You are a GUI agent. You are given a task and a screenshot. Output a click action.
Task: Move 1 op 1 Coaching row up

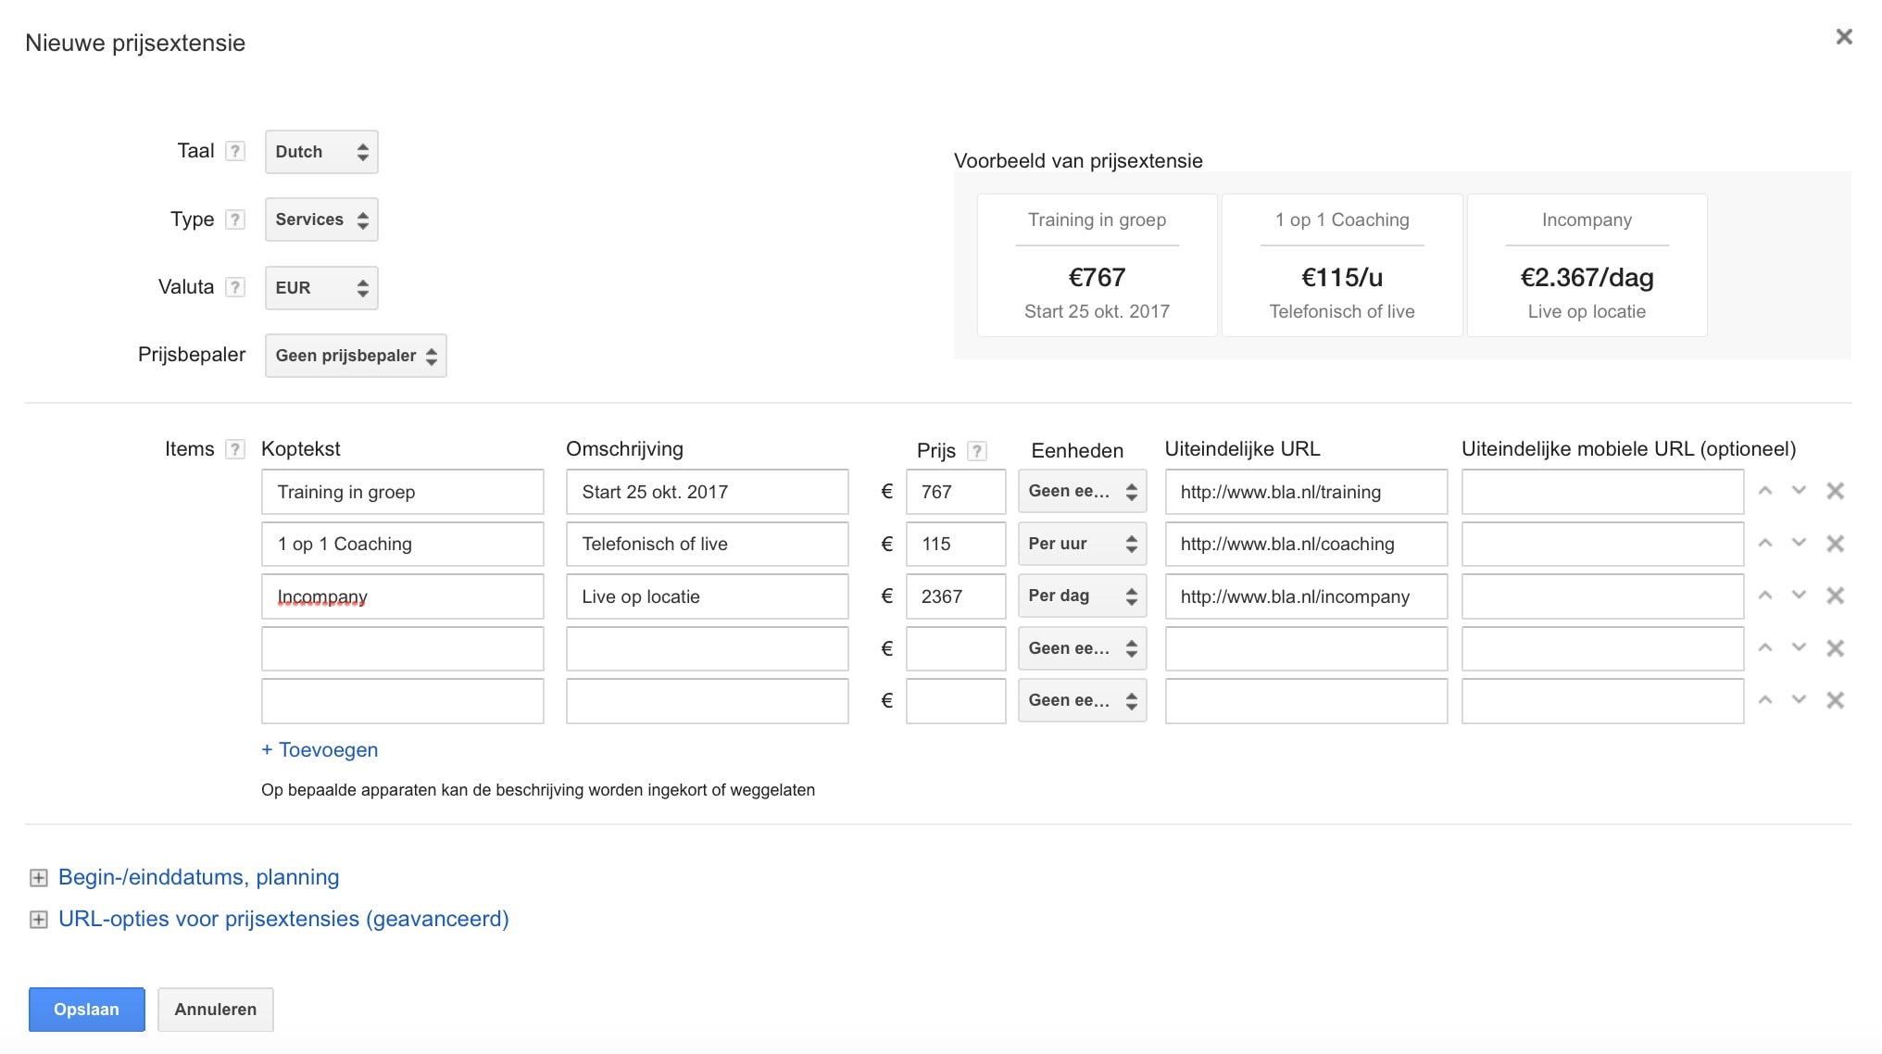pos(1765,544)
